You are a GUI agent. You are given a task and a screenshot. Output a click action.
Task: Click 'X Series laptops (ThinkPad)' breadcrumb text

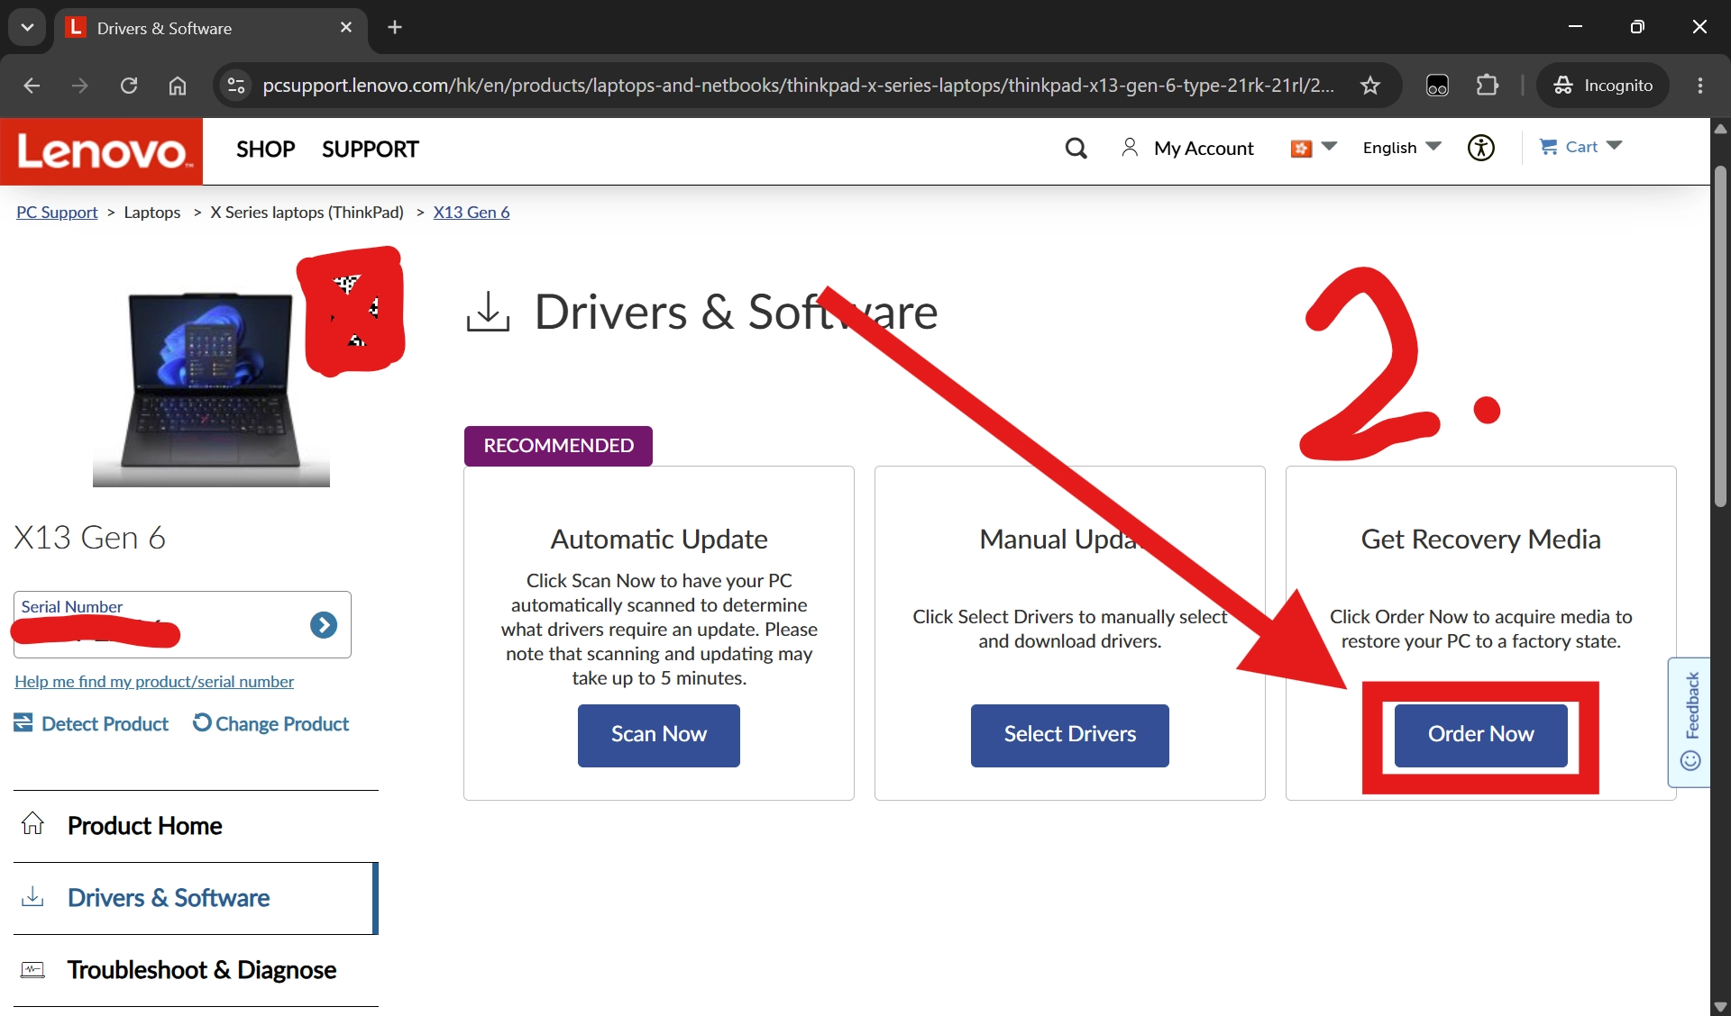pyautogui.click(x=307, y=213)
